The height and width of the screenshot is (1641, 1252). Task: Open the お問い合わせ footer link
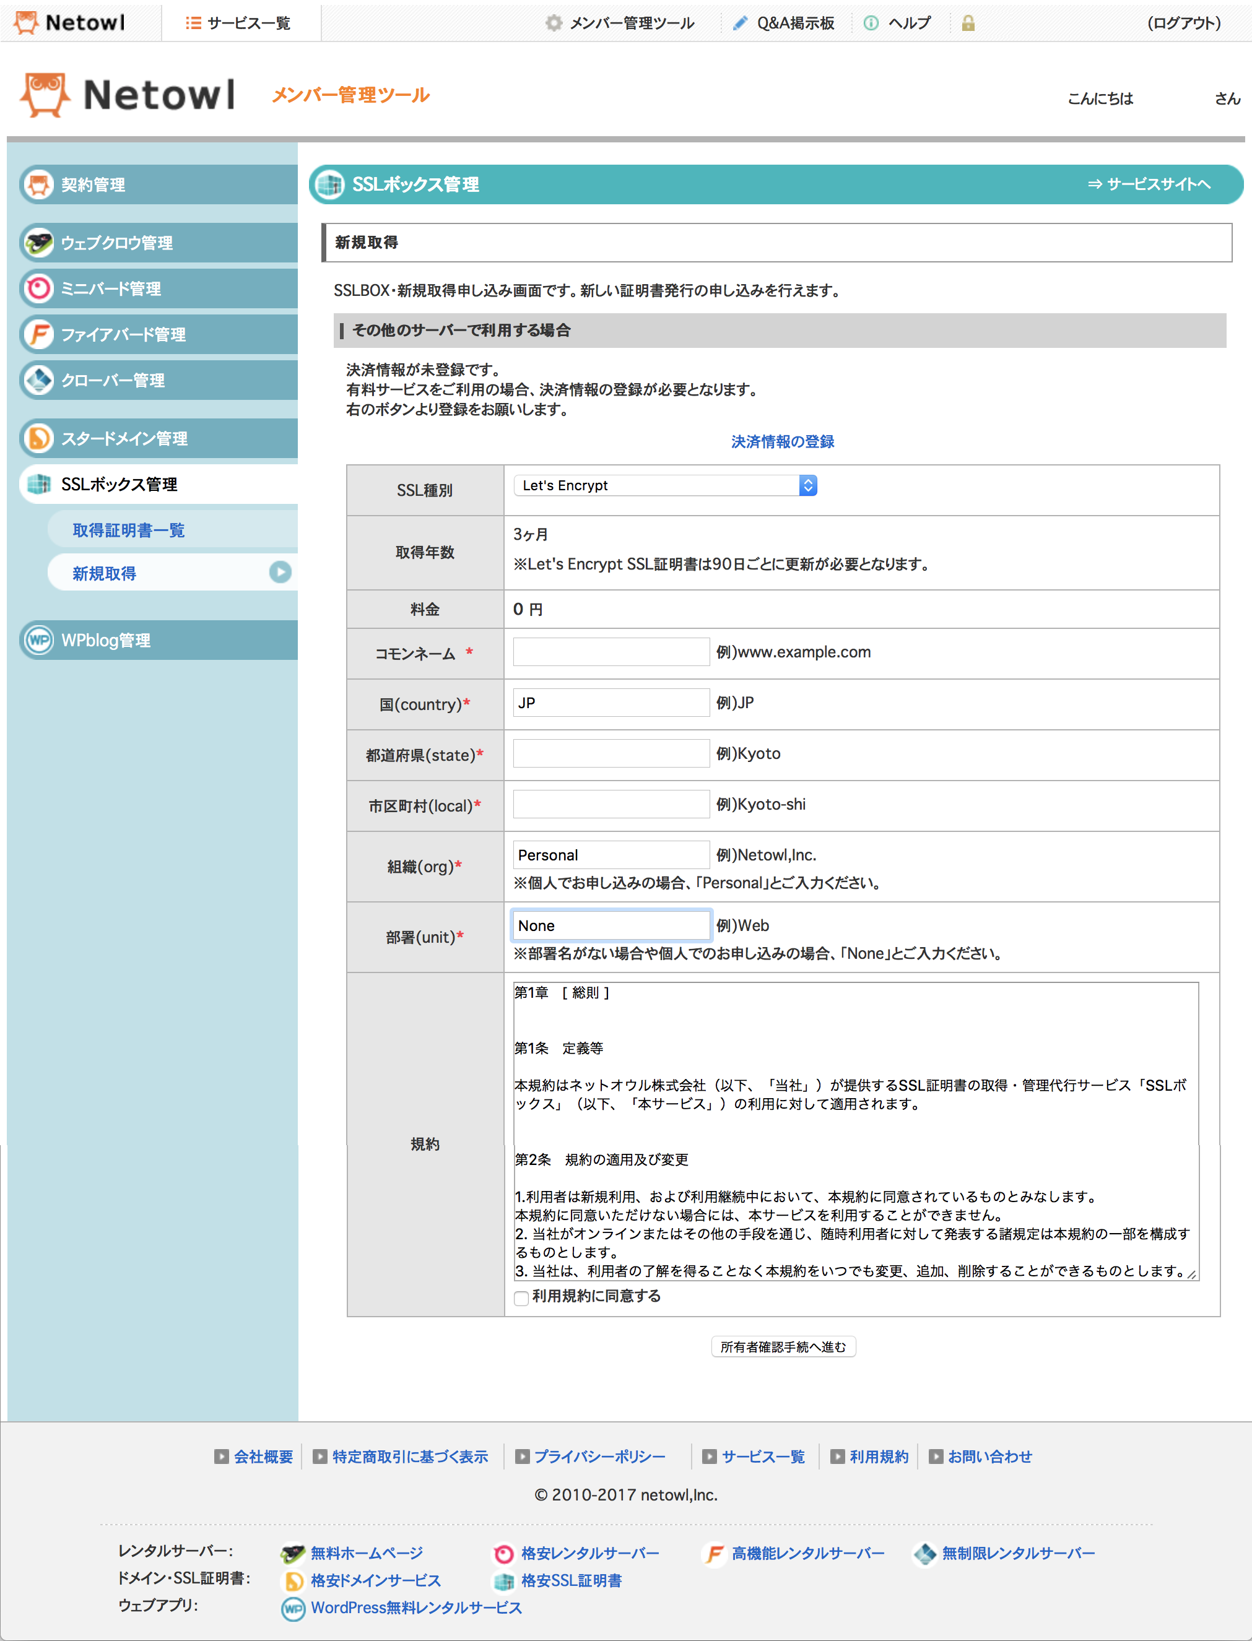[x=989, y=1457]
